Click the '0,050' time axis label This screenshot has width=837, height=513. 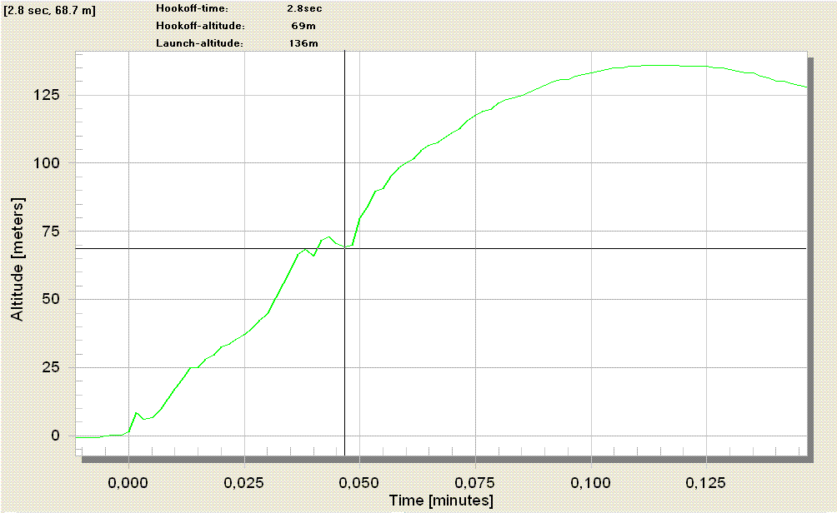point(360,483)
